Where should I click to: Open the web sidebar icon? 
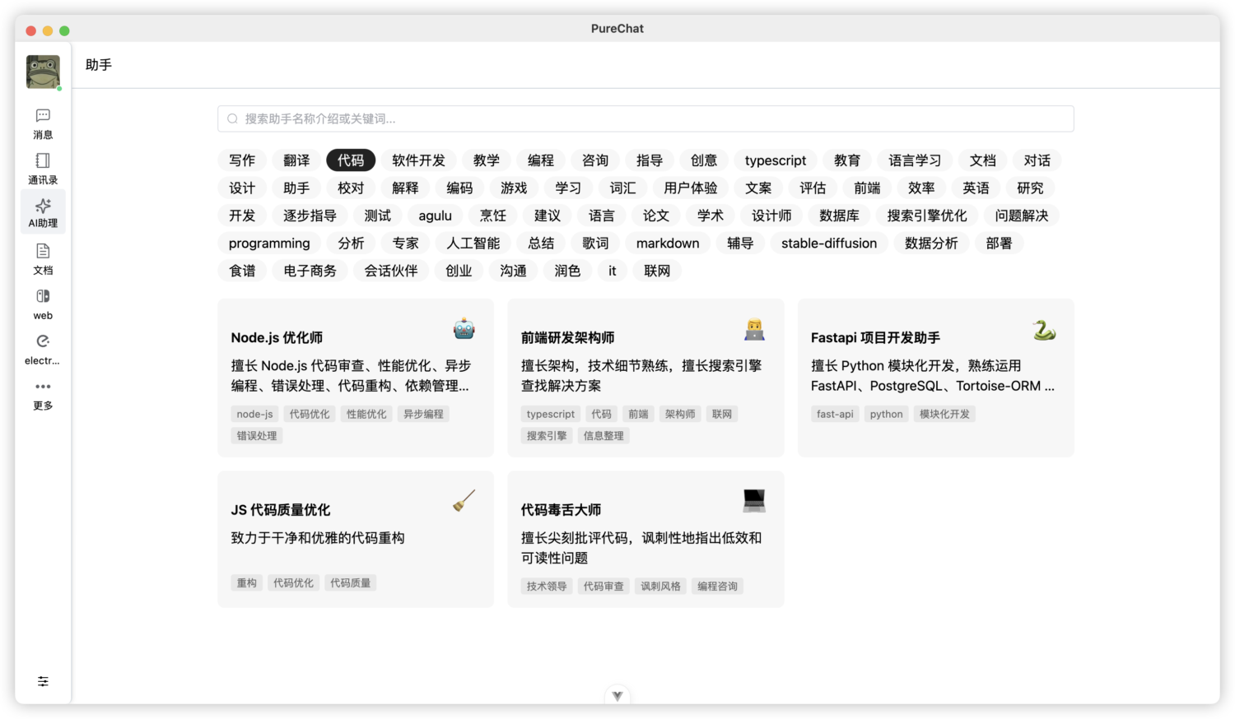click(x=43, y=304)
